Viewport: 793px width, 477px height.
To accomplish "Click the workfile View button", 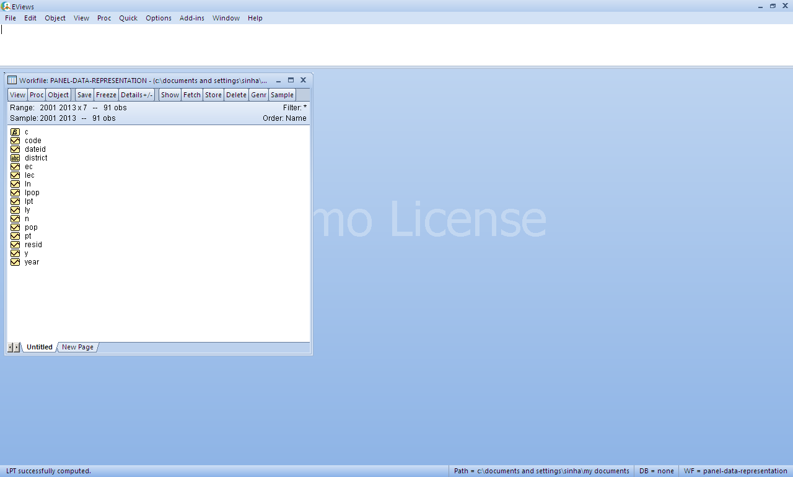I will pos(18,95).
